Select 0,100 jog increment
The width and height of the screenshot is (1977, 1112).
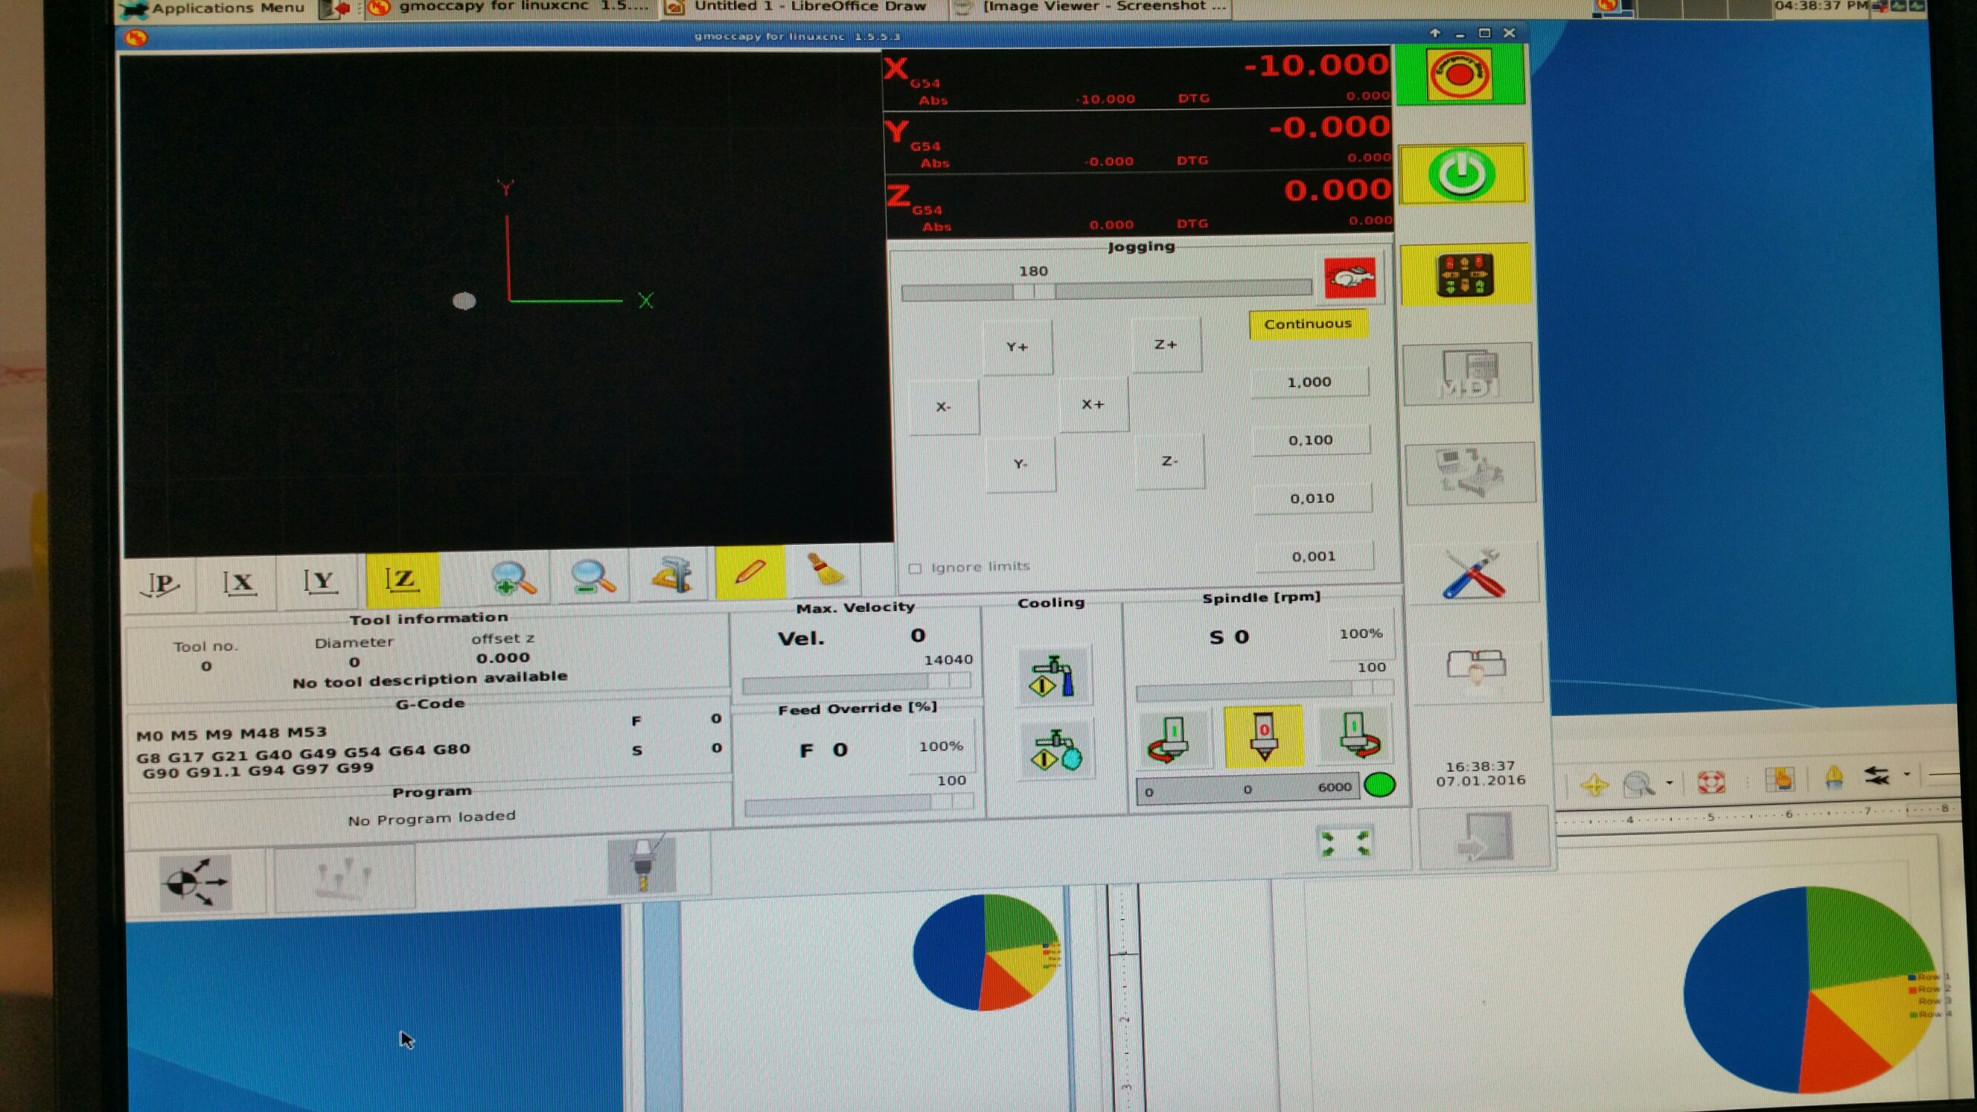coord(1311,440)
